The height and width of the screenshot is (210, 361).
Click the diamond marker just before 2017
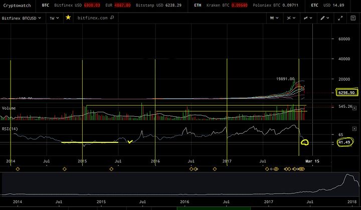[x=215, y=169]
